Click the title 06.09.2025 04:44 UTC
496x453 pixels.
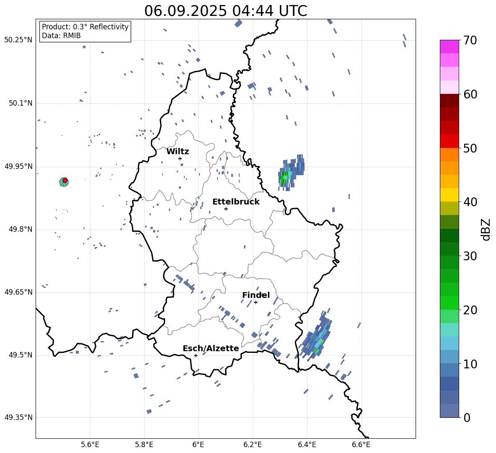pos(225,11)
